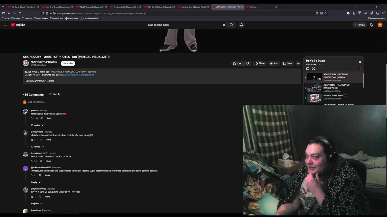The height and width of the screenshot is (217, 387).
Task: Clear the search box text
Action: click(224, 25)
